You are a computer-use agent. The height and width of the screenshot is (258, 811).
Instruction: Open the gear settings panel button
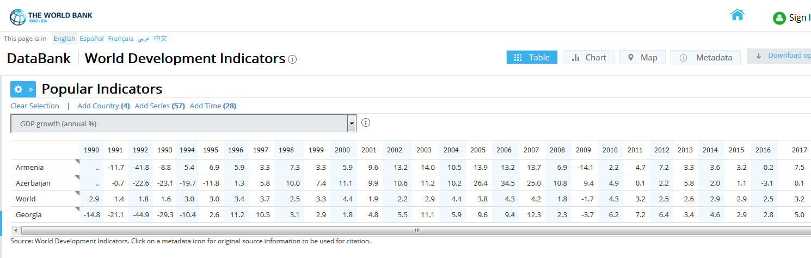point(23,89)
